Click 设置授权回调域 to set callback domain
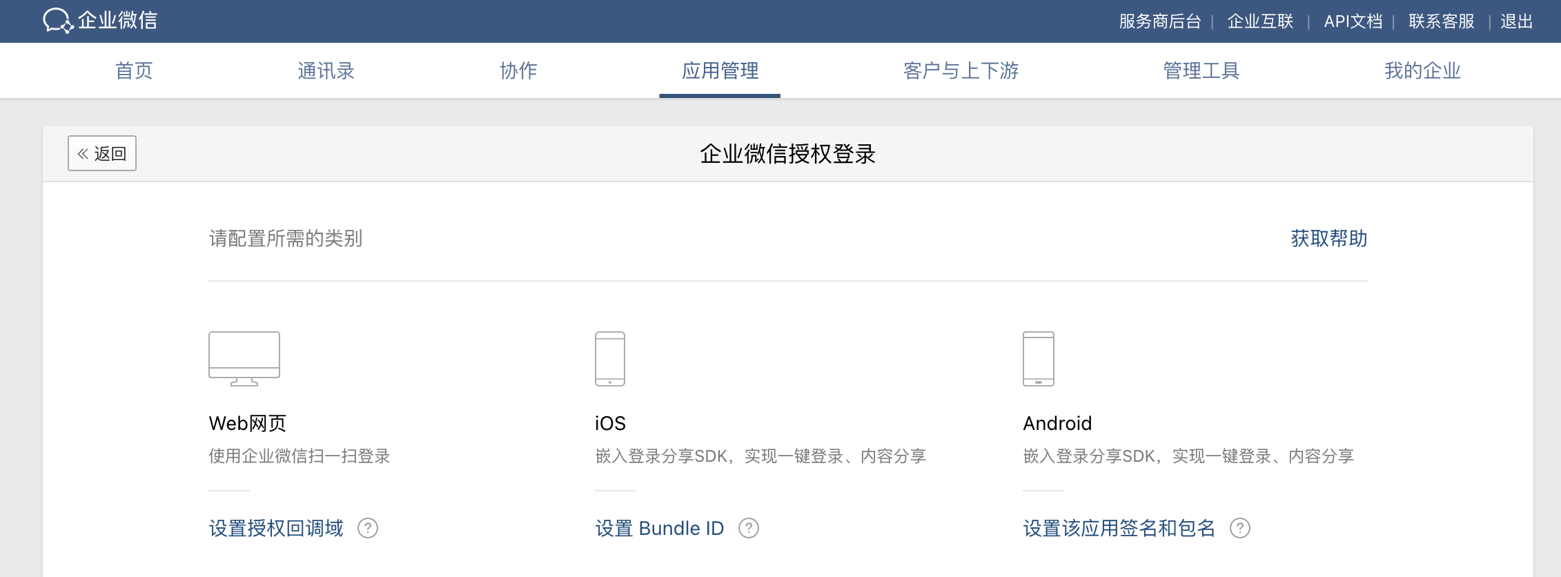 (275, 528)
